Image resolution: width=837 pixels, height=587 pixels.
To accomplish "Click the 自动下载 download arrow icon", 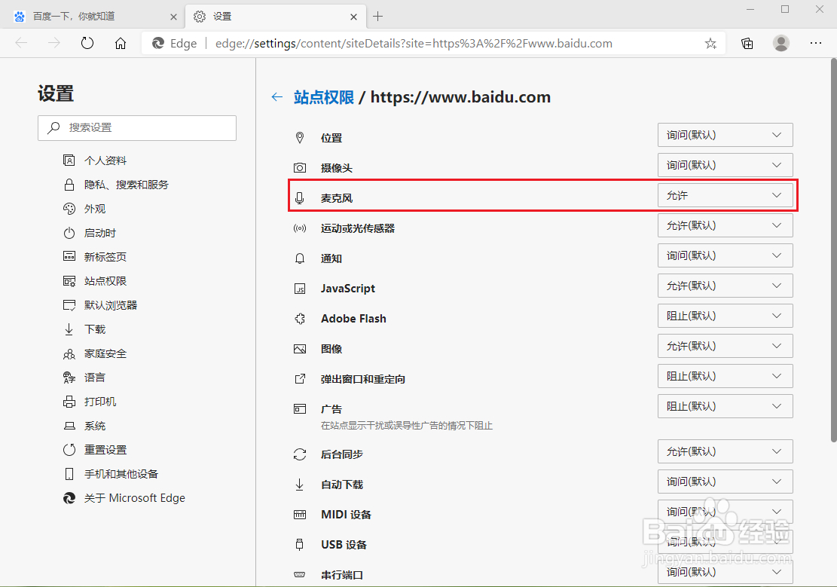I will point(300,485).
